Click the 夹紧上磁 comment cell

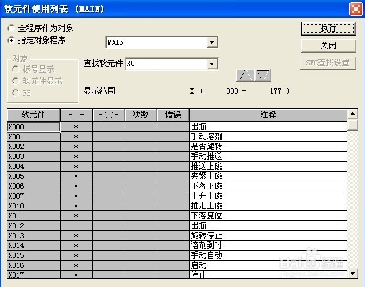click(268, 176)
